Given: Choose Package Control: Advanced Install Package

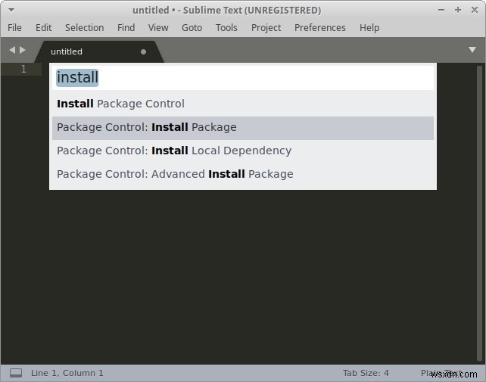Looking at the screenshot, I should 243,174.
